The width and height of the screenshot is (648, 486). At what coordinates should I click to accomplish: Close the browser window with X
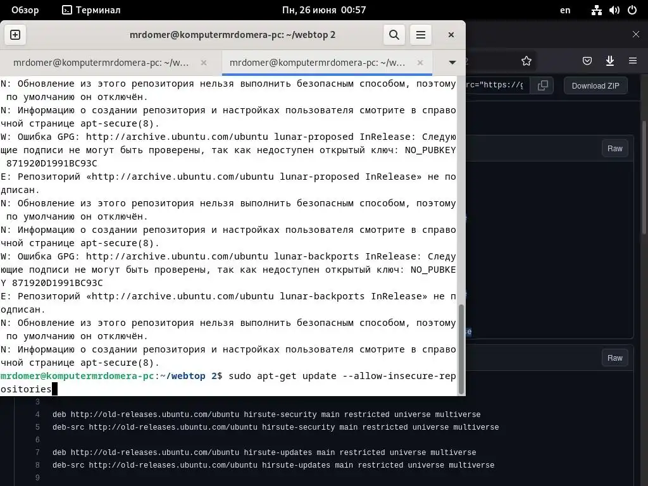coord(636,34)
